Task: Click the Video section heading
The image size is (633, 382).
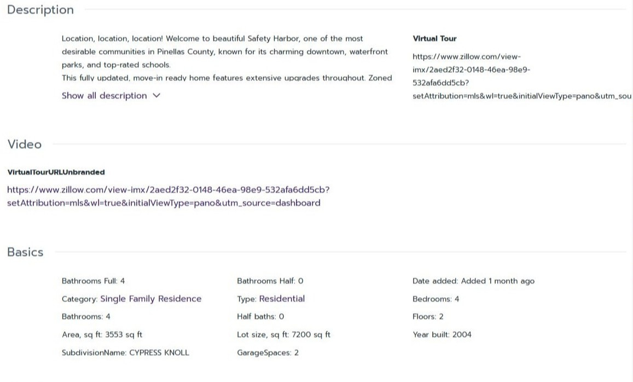Action: click(x=24, y=144)
